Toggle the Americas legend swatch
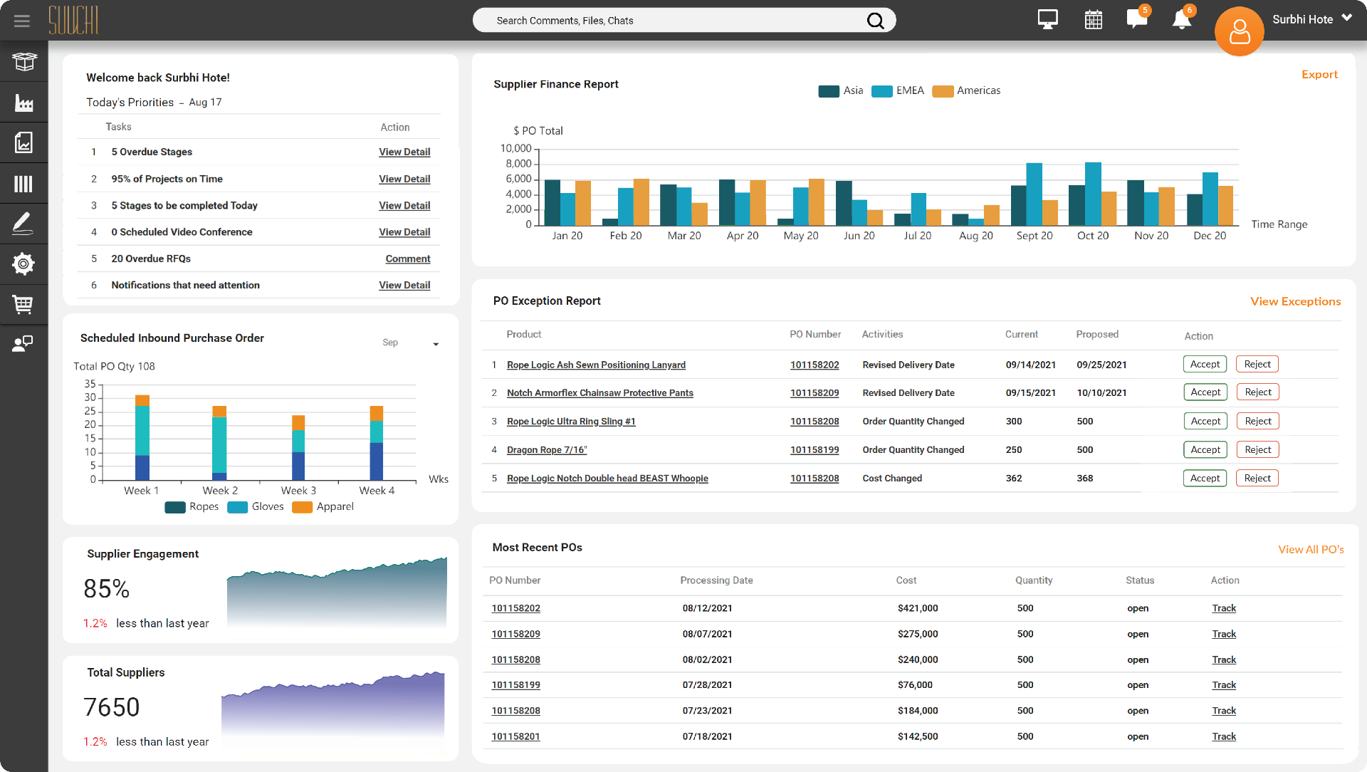The width and height of the screenshot is (1367, 772). [943, 91]
